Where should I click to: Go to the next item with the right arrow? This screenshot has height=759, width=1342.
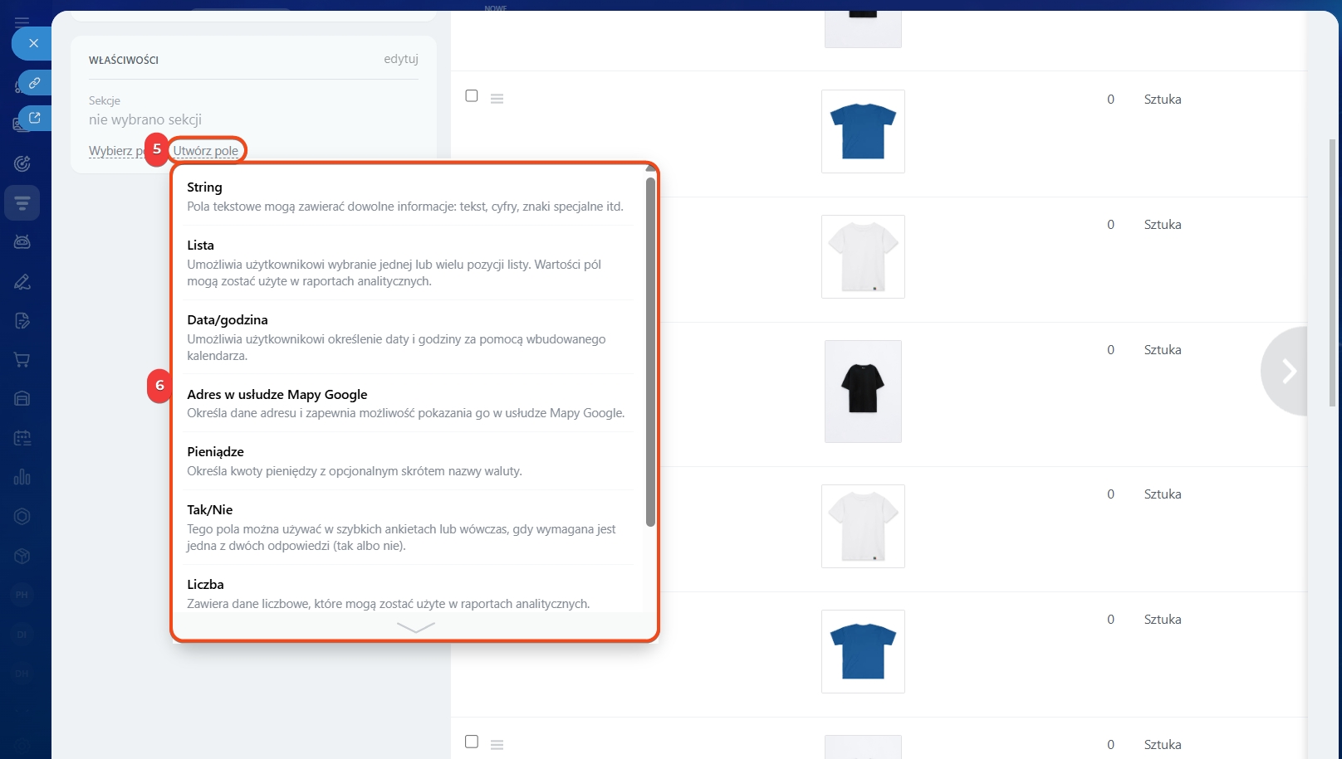coord(1286,371)
